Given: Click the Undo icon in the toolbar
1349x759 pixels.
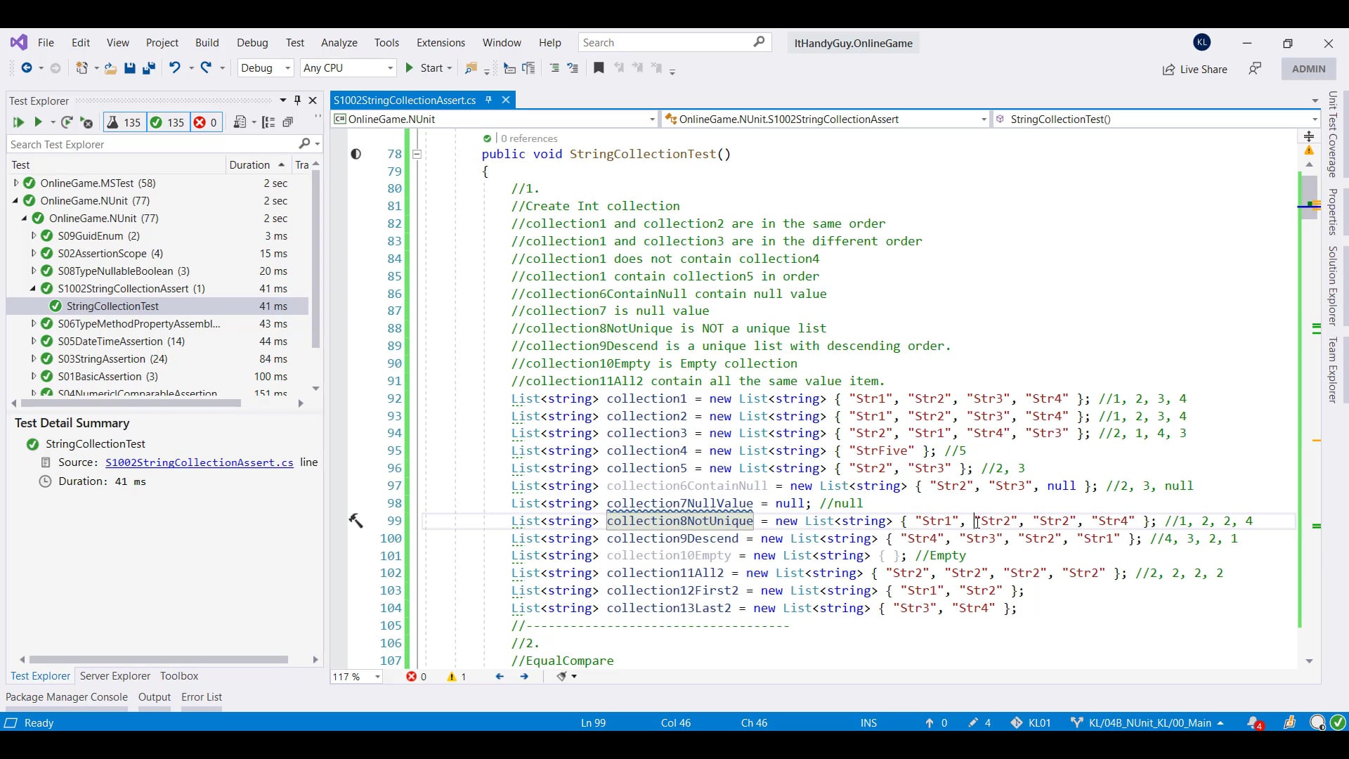Looking at the screenshot, I should (174, 68).
